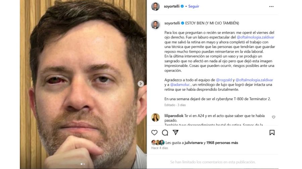This screenshot has height=169, width=302.
Task: View the 1968 personas más likes list
Action: tap(222, 143)
